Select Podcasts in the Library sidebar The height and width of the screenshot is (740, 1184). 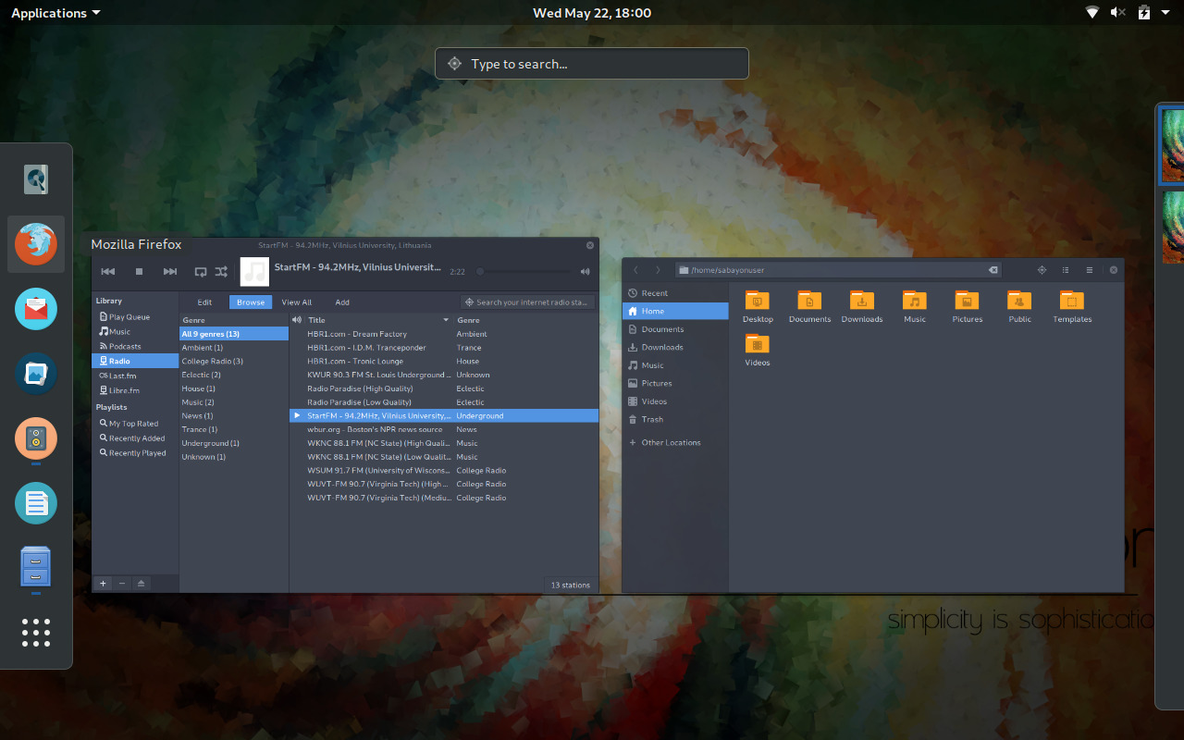click(x=125, y=346)
